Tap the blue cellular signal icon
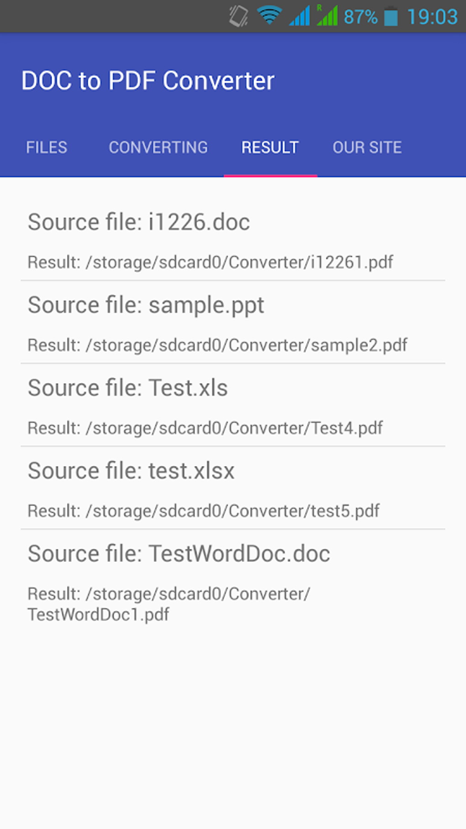466x829 pixels. pyautogui.click(x=300, y=16)
